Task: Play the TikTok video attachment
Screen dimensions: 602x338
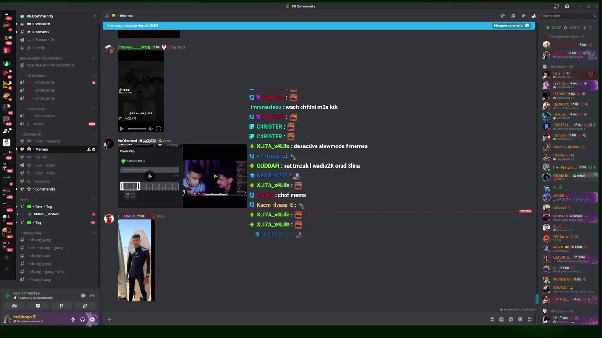Action: click(121, 129)
